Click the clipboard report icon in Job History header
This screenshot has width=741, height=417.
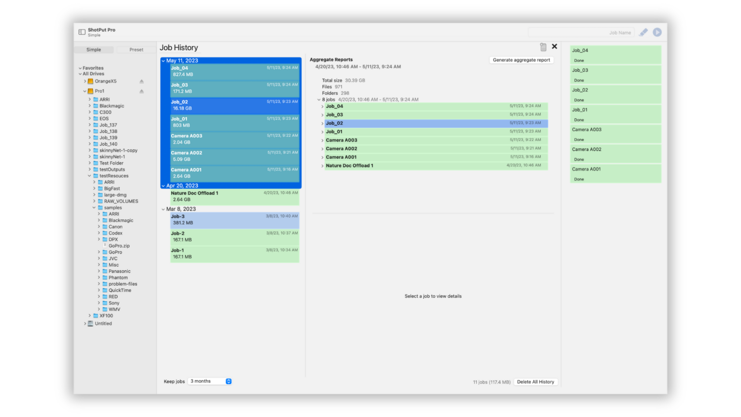coord(543,47)
